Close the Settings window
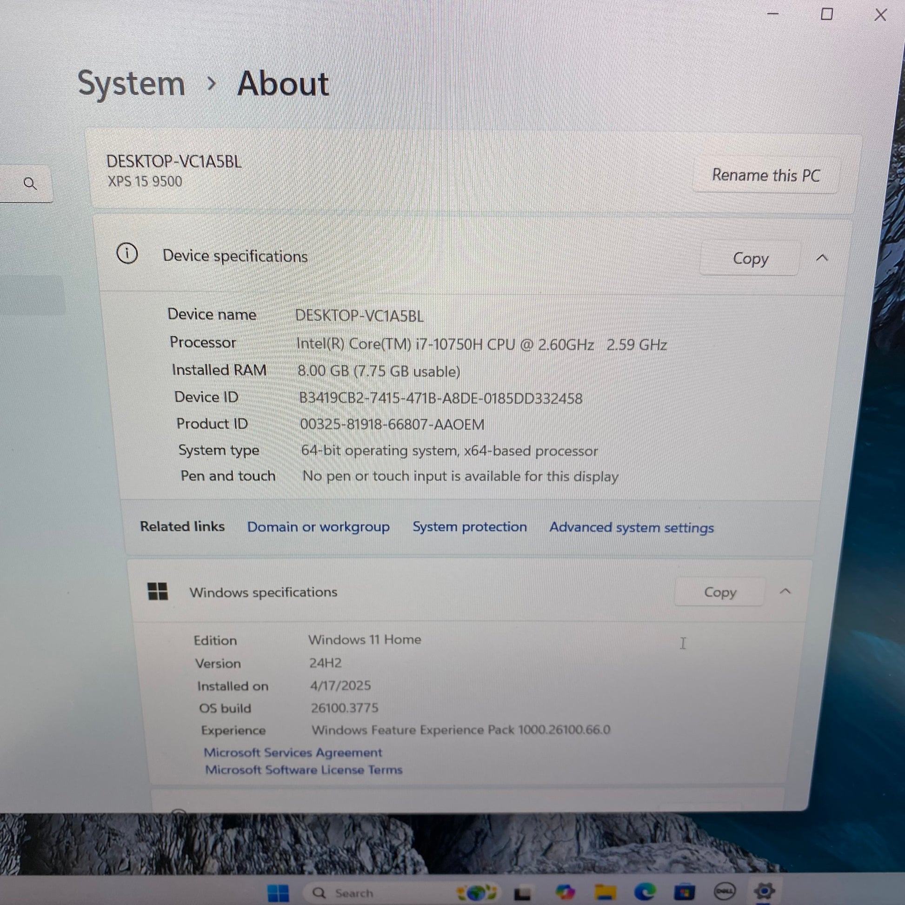 pos(880,15)
